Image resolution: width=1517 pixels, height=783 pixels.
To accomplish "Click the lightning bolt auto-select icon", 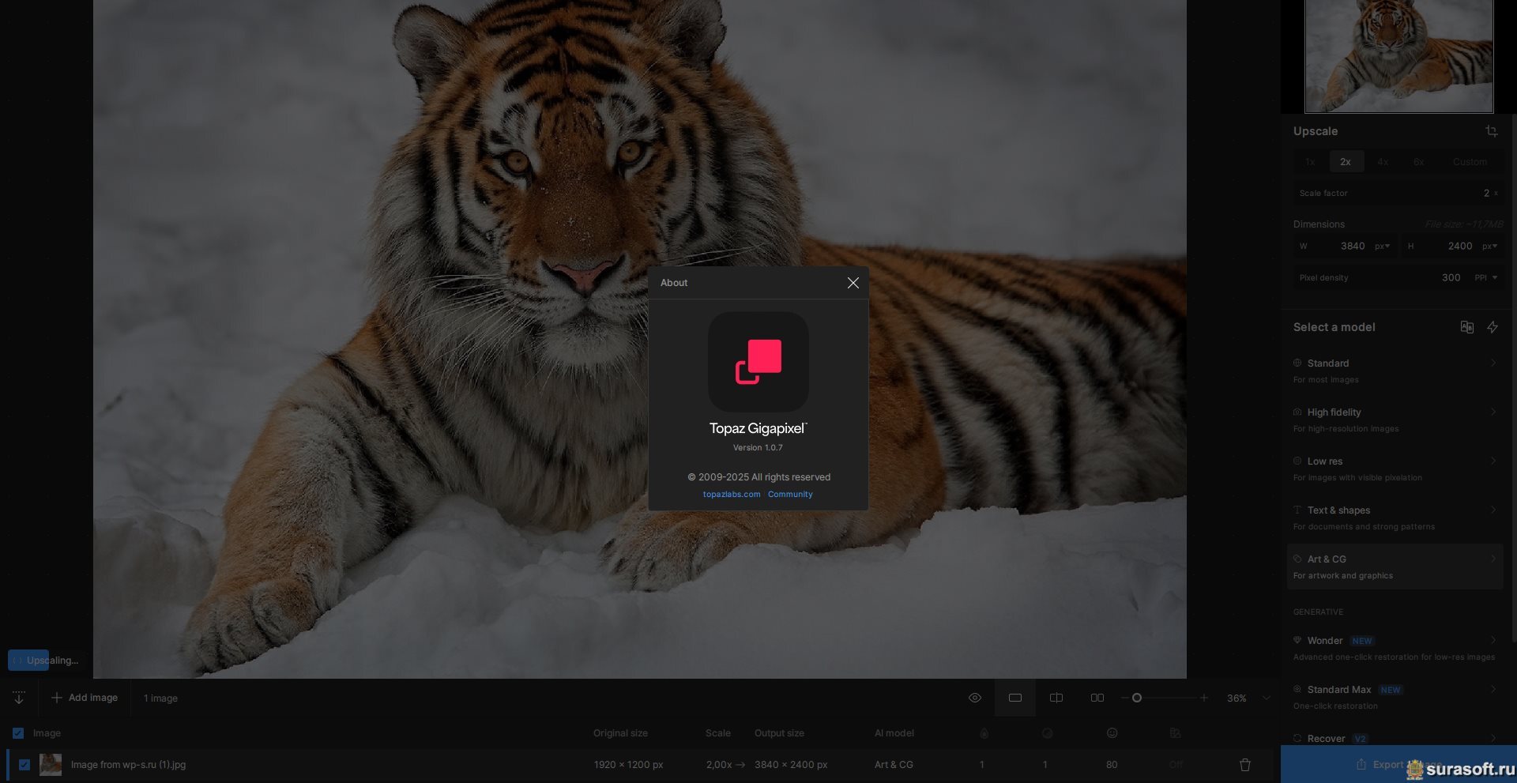I will click(x=1493, y=327).
